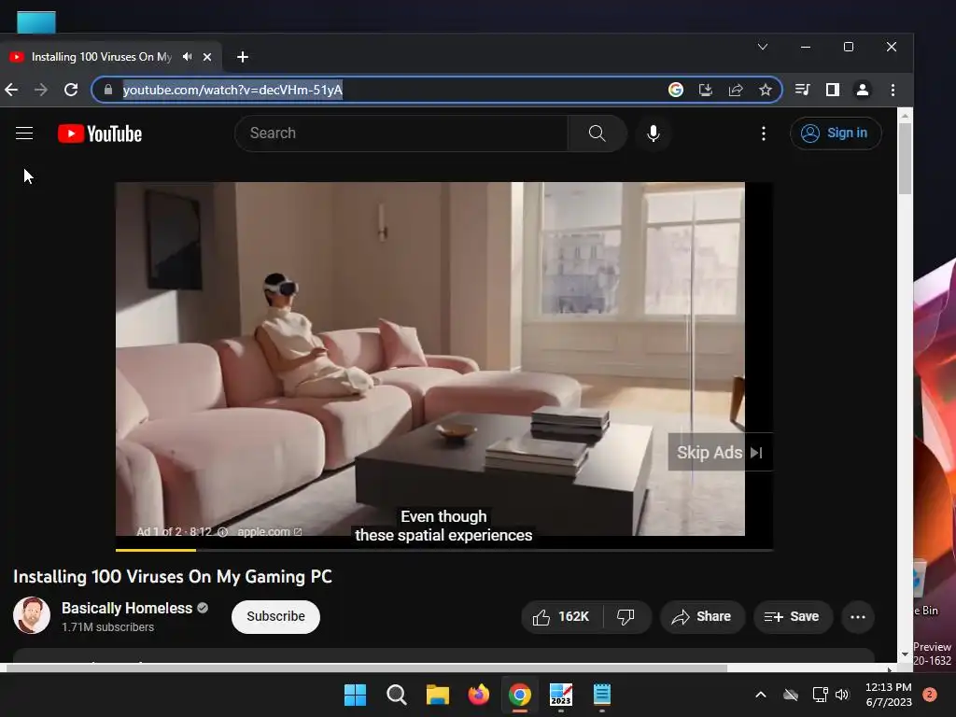Open the Notepad taskbar icon
Screen dimensions: 956x717
coord(602,695)
